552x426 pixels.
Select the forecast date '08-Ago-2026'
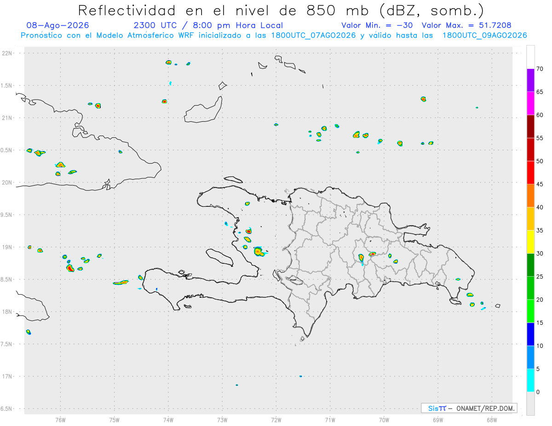pos(57,25)
